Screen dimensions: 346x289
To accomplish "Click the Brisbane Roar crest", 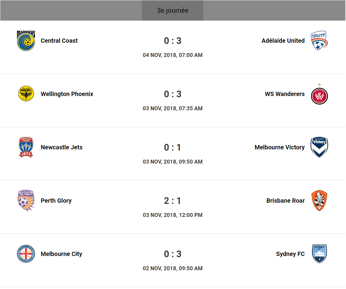I will pyautogui.click(x=319, y=201).
